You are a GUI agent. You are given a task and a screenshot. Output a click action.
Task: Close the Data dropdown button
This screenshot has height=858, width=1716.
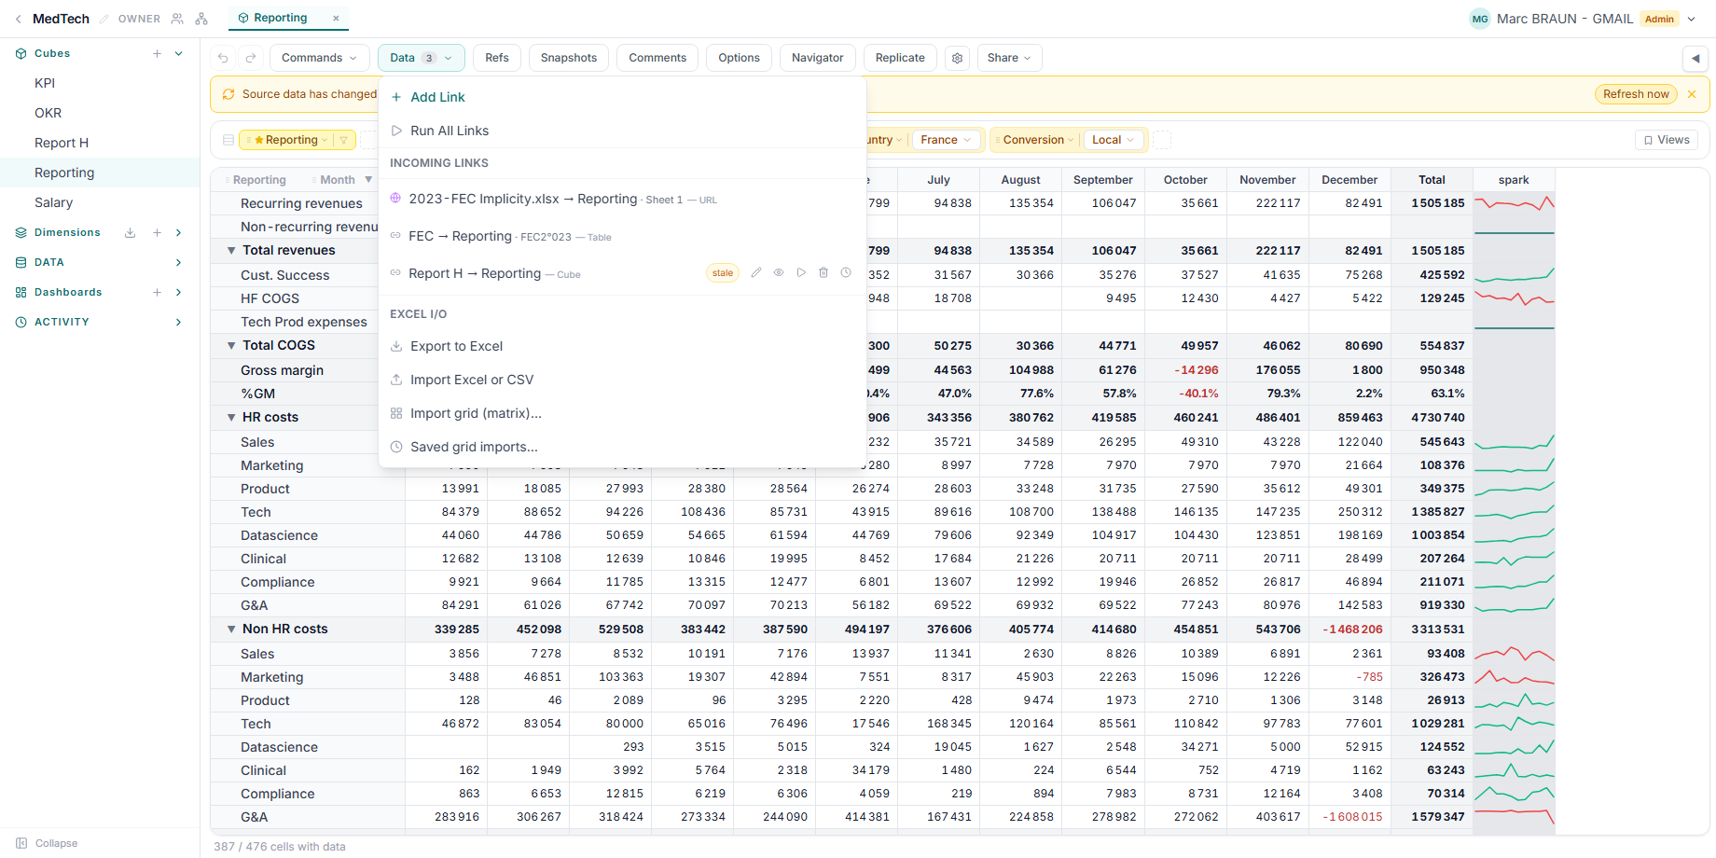tap(422, 58)
